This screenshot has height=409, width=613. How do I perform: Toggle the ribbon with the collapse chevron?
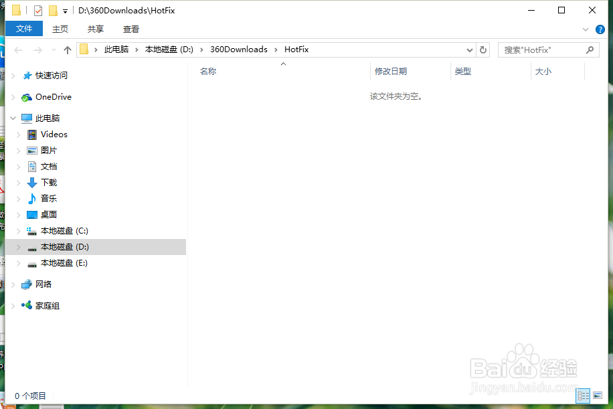pyautogui.click(x=586, y=29)
